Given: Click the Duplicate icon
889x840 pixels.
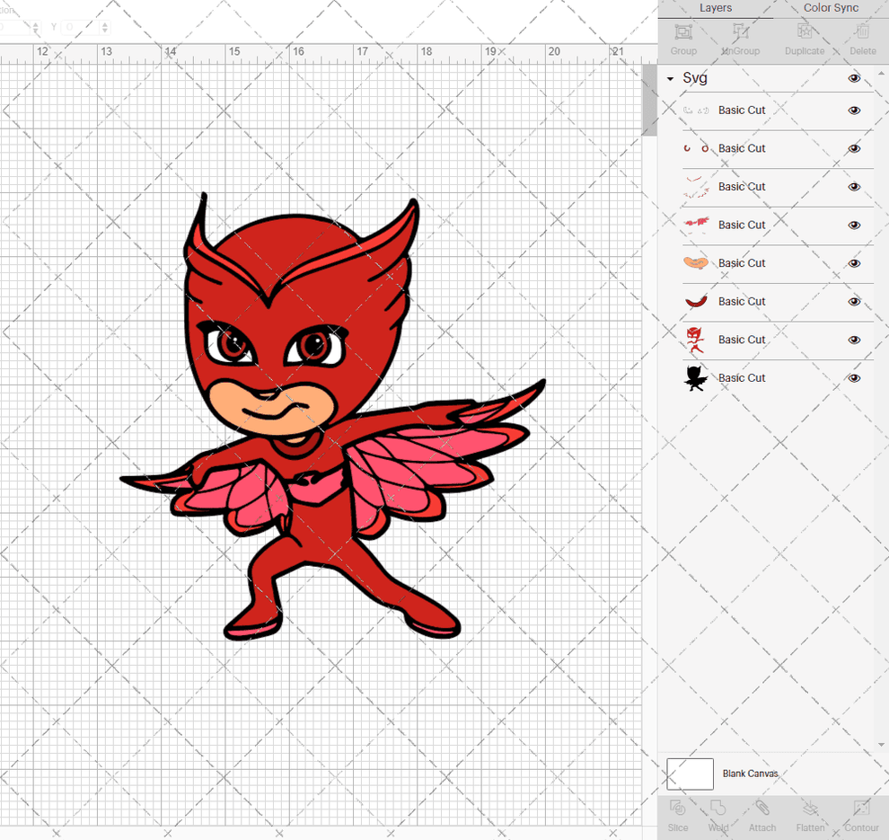Looking at the screenshot, I should tap(804, 38).
